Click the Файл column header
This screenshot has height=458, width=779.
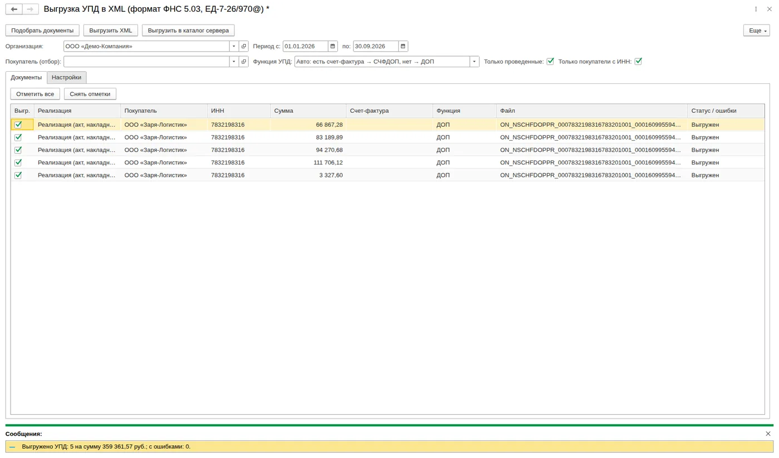point(592,111)
